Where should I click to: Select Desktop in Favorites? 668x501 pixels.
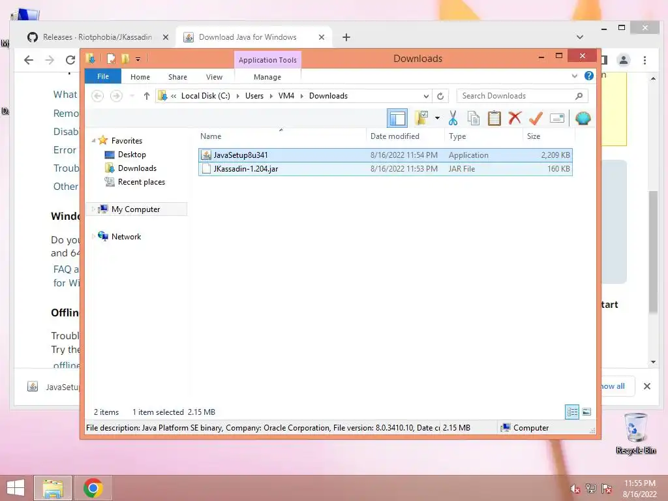[x=132, y=154]
